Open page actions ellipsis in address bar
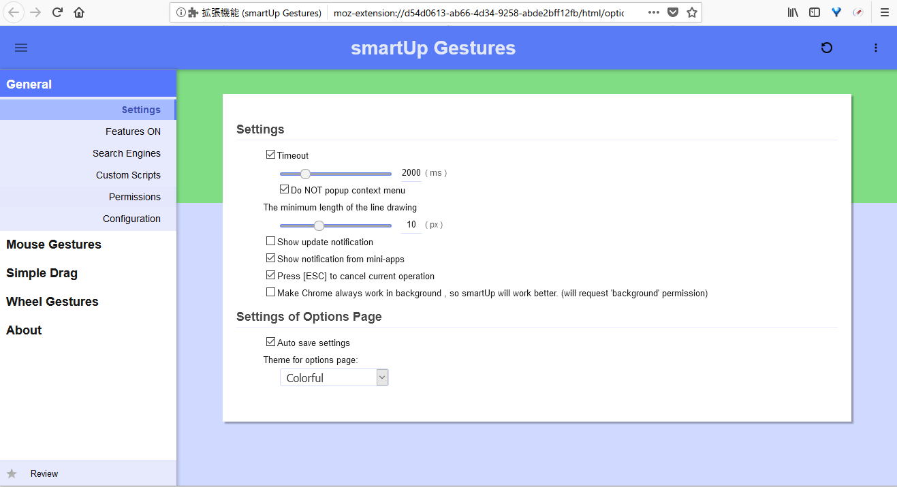This screenshot has height=487, width=897. point(653,12)
